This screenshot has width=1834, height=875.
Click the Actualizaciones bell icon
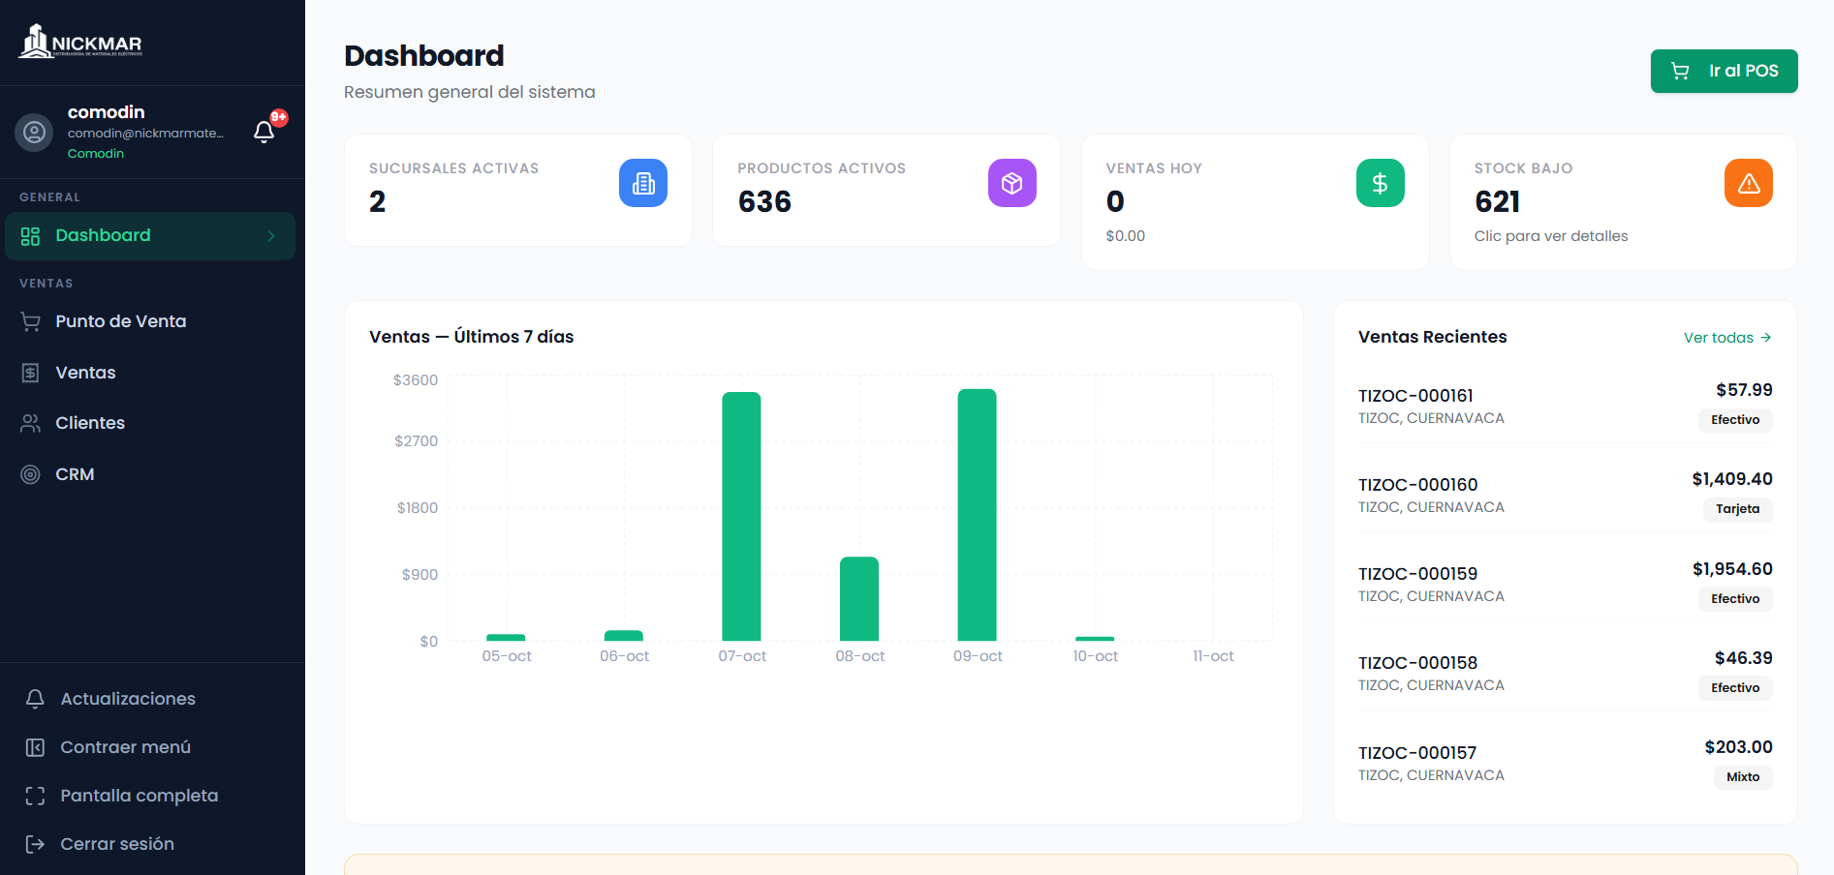pos(36,699)
